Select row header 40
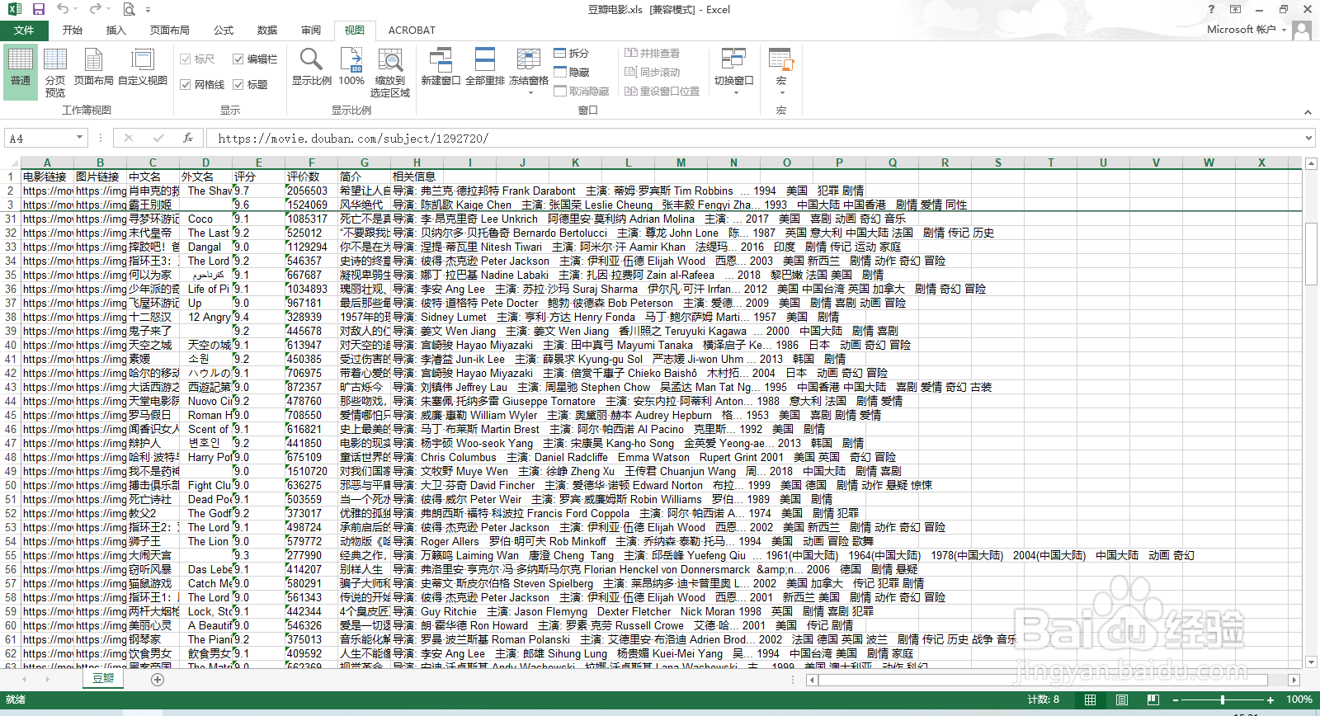Screen dimensions: 1320x716 coord(11,345)
